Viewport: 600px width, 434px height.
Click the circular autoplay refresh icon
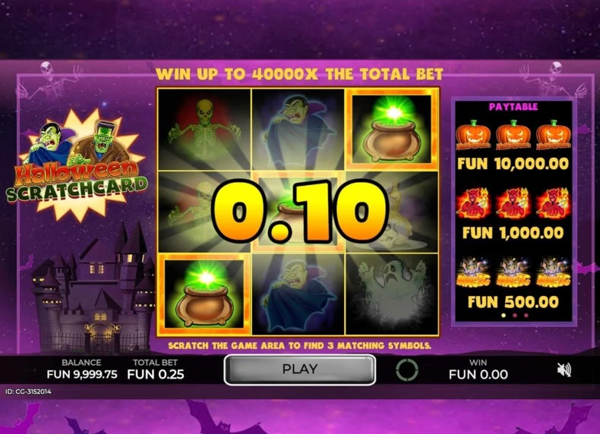click(407, 370)
